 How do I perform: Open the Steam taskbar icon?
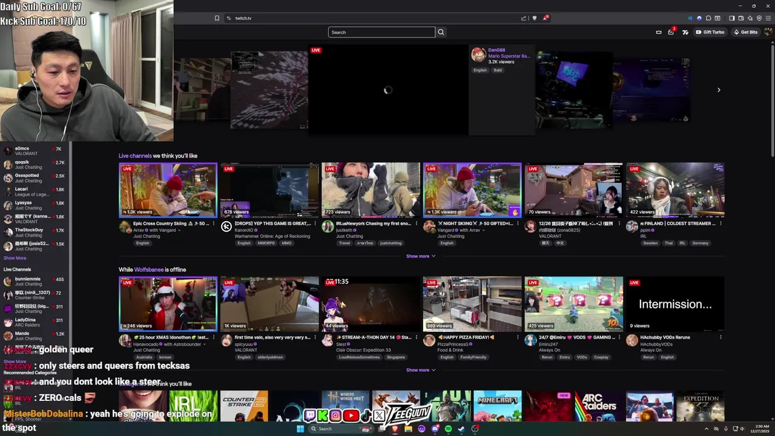[x=461, y=429]
